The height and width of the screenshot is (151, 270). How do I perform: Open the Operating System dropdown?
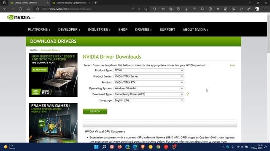tap(149, 89)
